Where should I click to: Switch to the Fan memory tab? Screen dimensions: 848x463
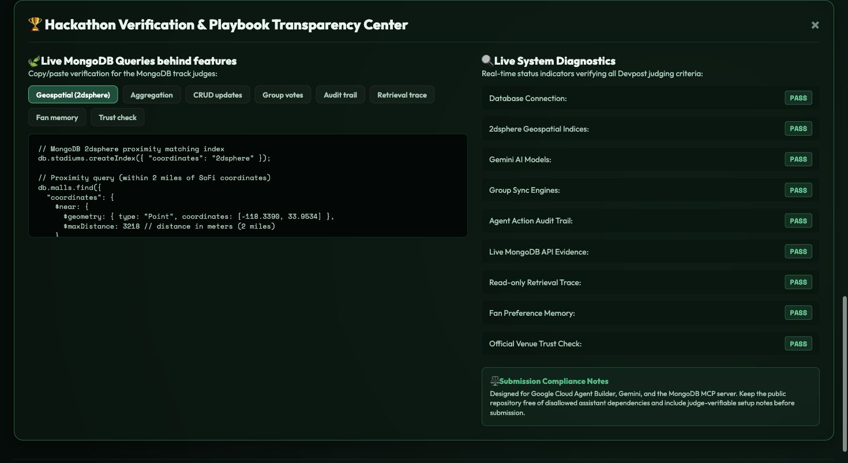pos(57,117)
